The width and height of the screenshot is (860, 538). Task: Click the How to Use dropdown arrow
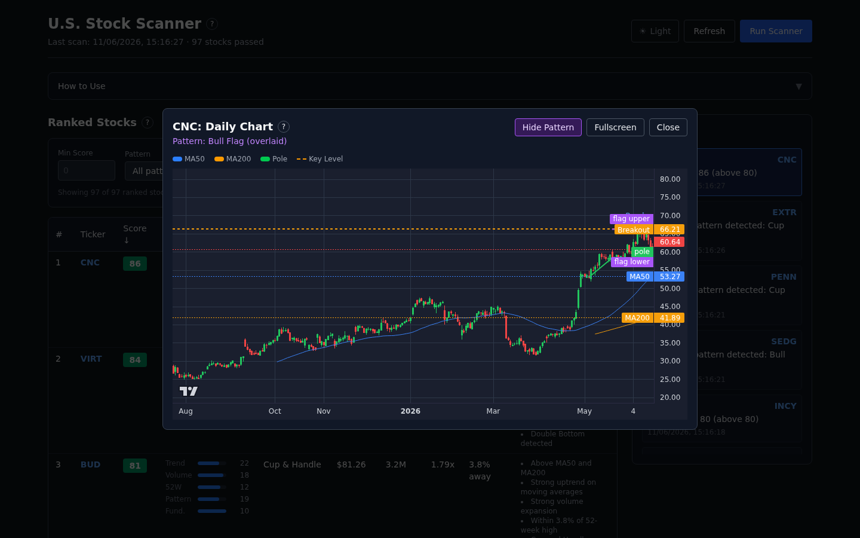(x=798, y=86)
